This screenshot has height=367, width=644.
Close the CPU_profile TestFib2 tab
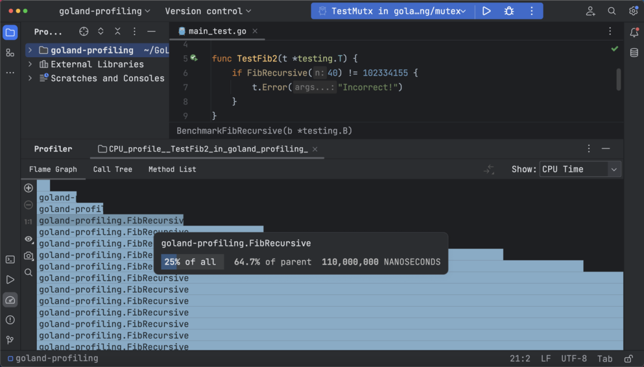click(315, 149)
